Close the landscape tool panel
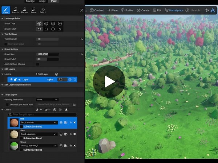This screenshot has height=163, width=218. tap(82, 10)
